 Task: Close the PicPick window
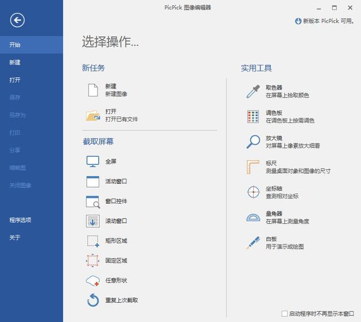point(350,8)
